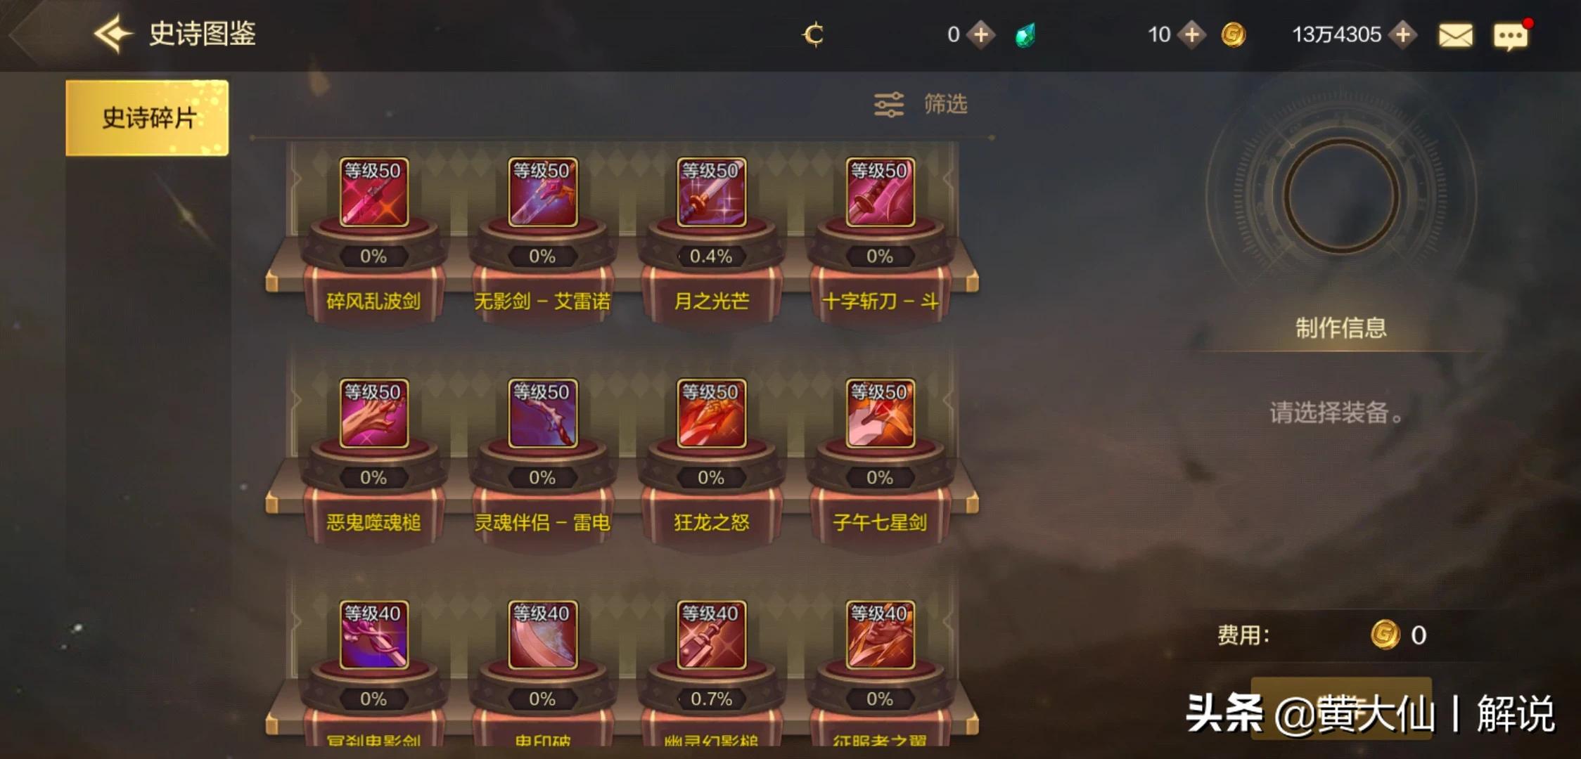
Task: Tap the plus next to 10 coins
Action: click(1191, 34)
